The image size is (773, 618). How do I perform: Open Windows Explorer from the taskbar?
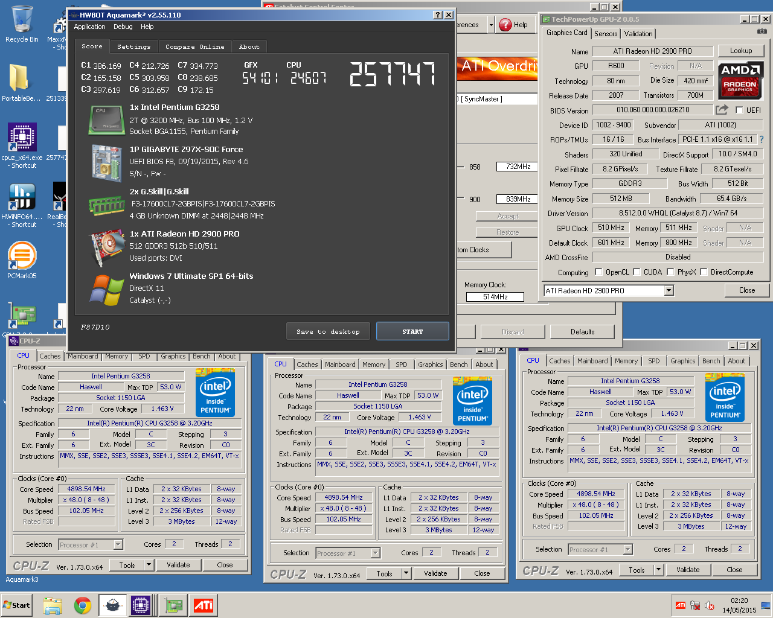click(x=53, y=605)
